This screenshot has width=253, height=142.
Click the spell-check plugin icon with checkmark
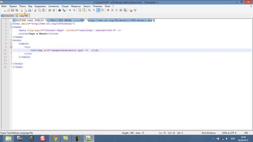point(135,10)
